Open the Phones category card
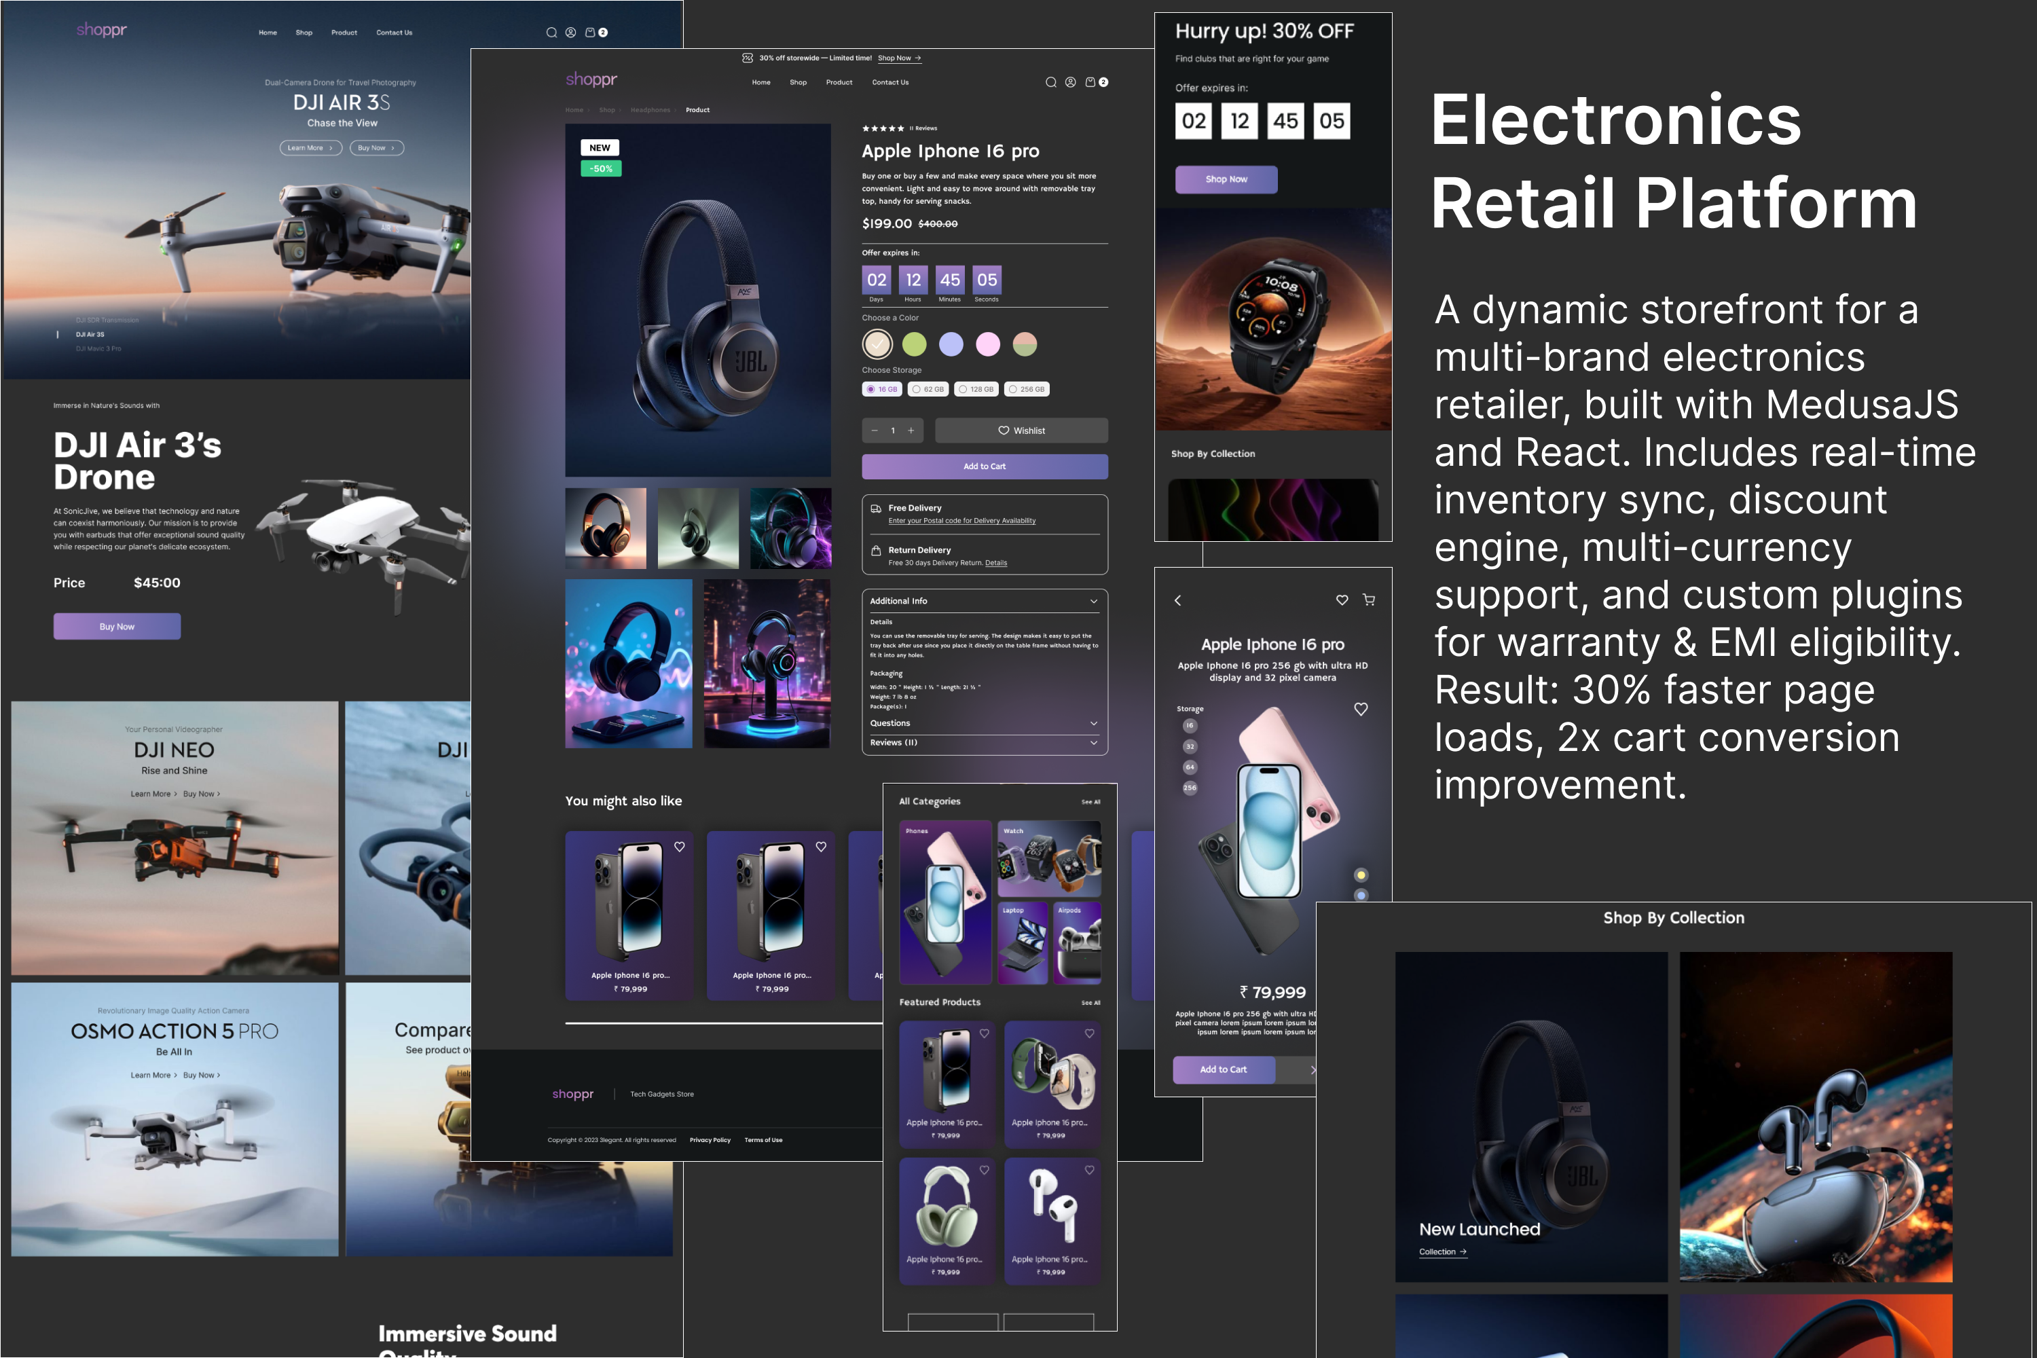This screenshot has width=2037, height=1358. (x=946, y=902)
